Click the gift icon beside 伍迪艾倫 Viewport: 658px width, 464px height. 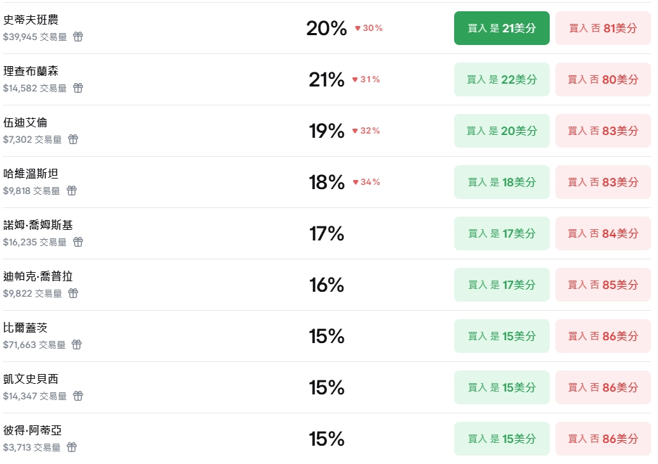pyautogui.click(x=73, y=139)
